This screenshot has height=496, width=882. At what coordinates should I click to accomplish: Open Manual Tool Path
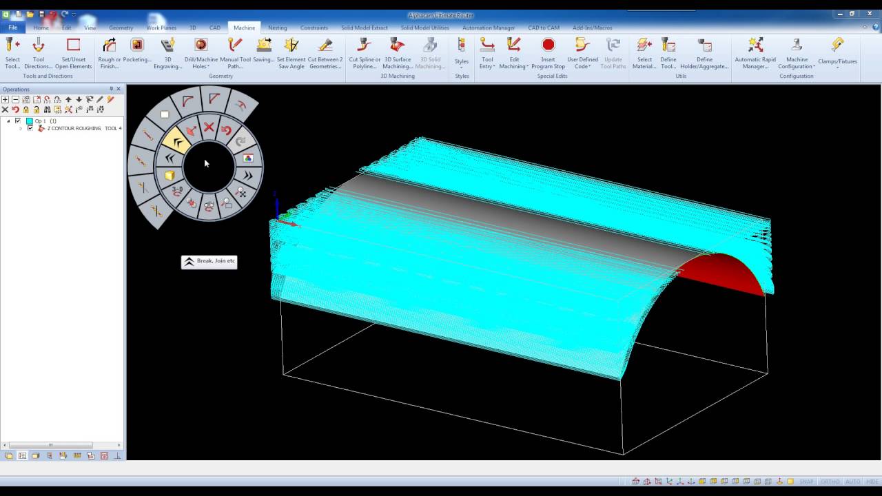(x=235, y=54)
